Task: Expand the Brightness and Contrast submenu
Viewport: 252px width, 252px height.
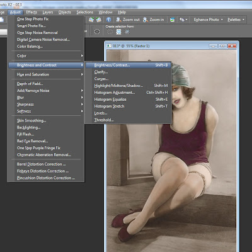Action: (x=46, y=65)
